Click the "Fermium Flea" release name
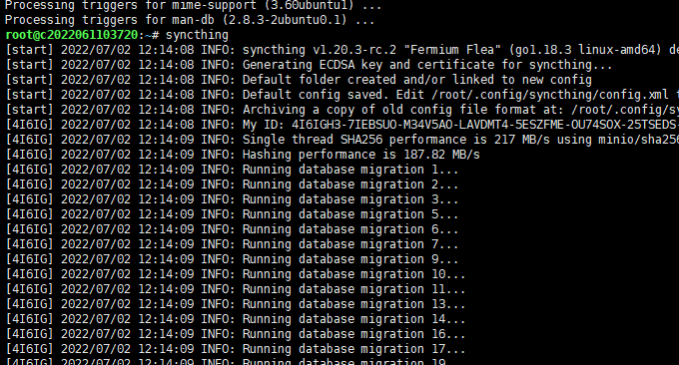 (452, 50)
